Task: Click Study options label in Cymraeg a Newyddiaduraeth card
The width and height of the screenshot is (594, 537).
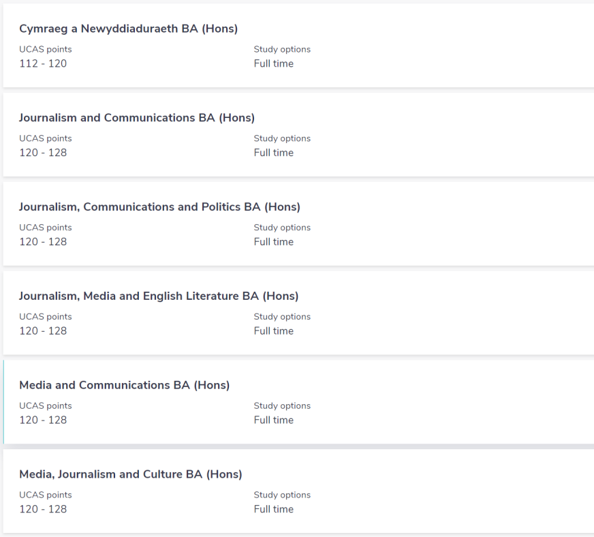Action: click(282, 50)
